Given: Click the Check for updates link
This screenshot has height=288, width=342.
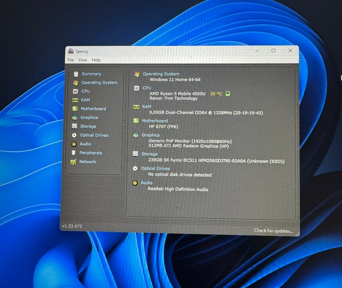Looking at the screenshot, I should pyautogui.click(x=274, y=231).
